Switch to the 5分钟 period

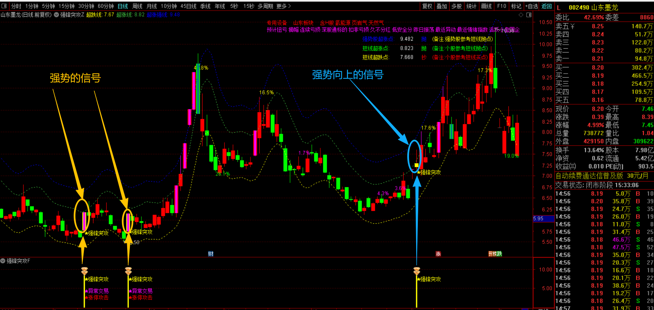point(48,6)
